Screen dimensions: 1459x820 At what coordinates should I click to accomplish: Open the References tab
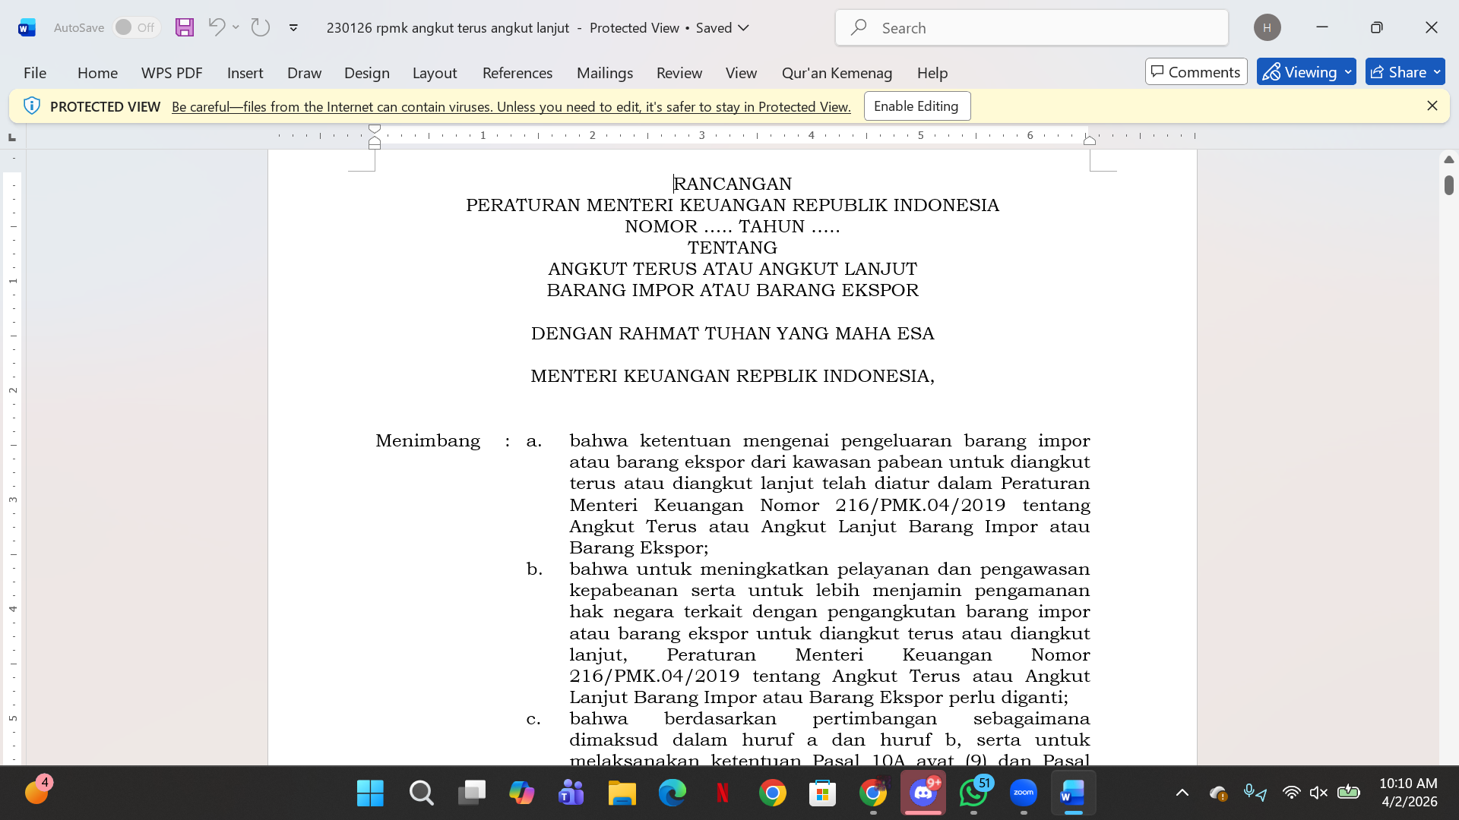(x=517, y=73)
